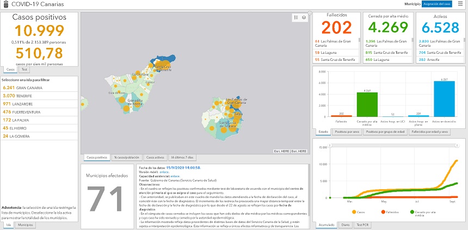Open the map layers icon
Image resolution: width=468 pixels, height=230 pixels.
point(304,17)
